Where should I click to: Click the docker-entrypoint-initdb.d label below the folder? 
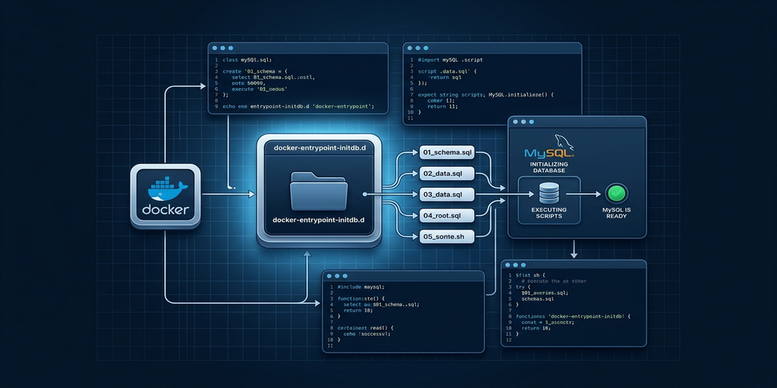[319, 219]
